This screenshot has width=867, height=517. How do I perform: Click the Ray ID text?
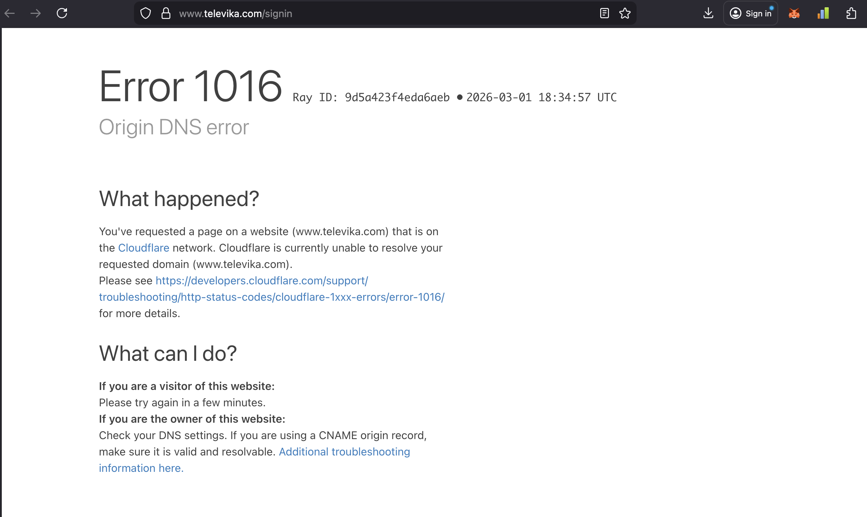point(371,98)
